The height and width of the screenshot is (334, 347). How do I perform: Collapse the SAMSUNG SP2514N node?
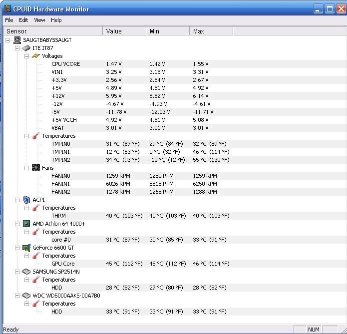click(x=17, y=272)
